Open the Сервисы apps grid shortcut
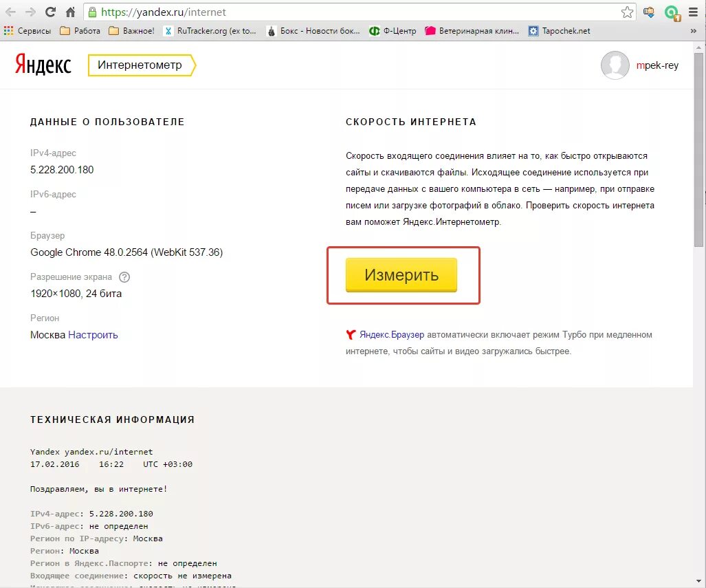706x588 pixels. [x=27, y=31]
